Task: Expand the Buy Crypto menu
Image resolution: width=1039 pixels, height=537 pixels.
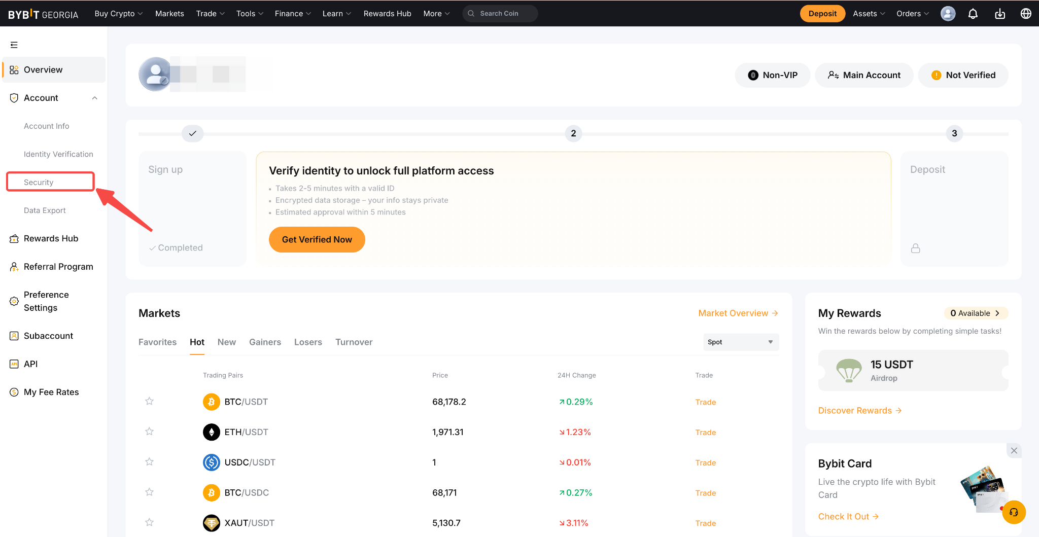Action: 118,14
